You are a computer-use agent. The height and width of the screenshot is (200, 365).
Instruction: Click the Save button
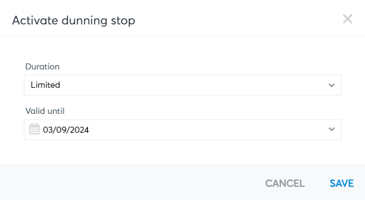tap(342, 183)
